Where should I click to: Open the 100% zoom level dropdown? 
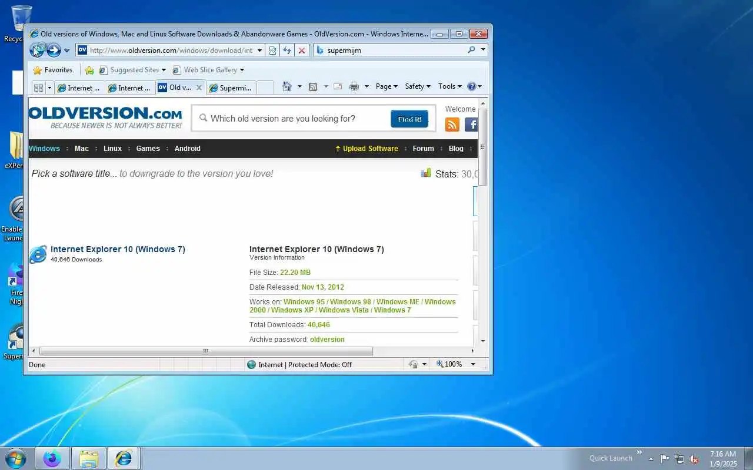point(473,364)
